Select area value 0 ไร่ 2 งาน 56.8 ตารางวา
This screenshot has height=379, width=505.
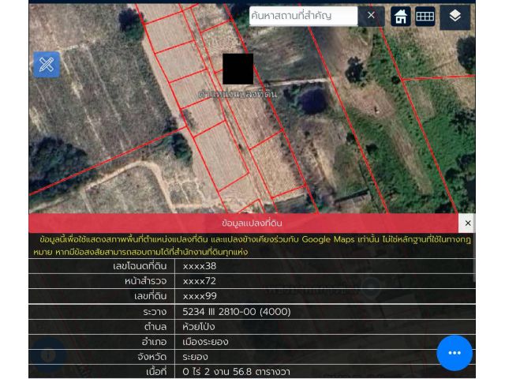(236, 372)
